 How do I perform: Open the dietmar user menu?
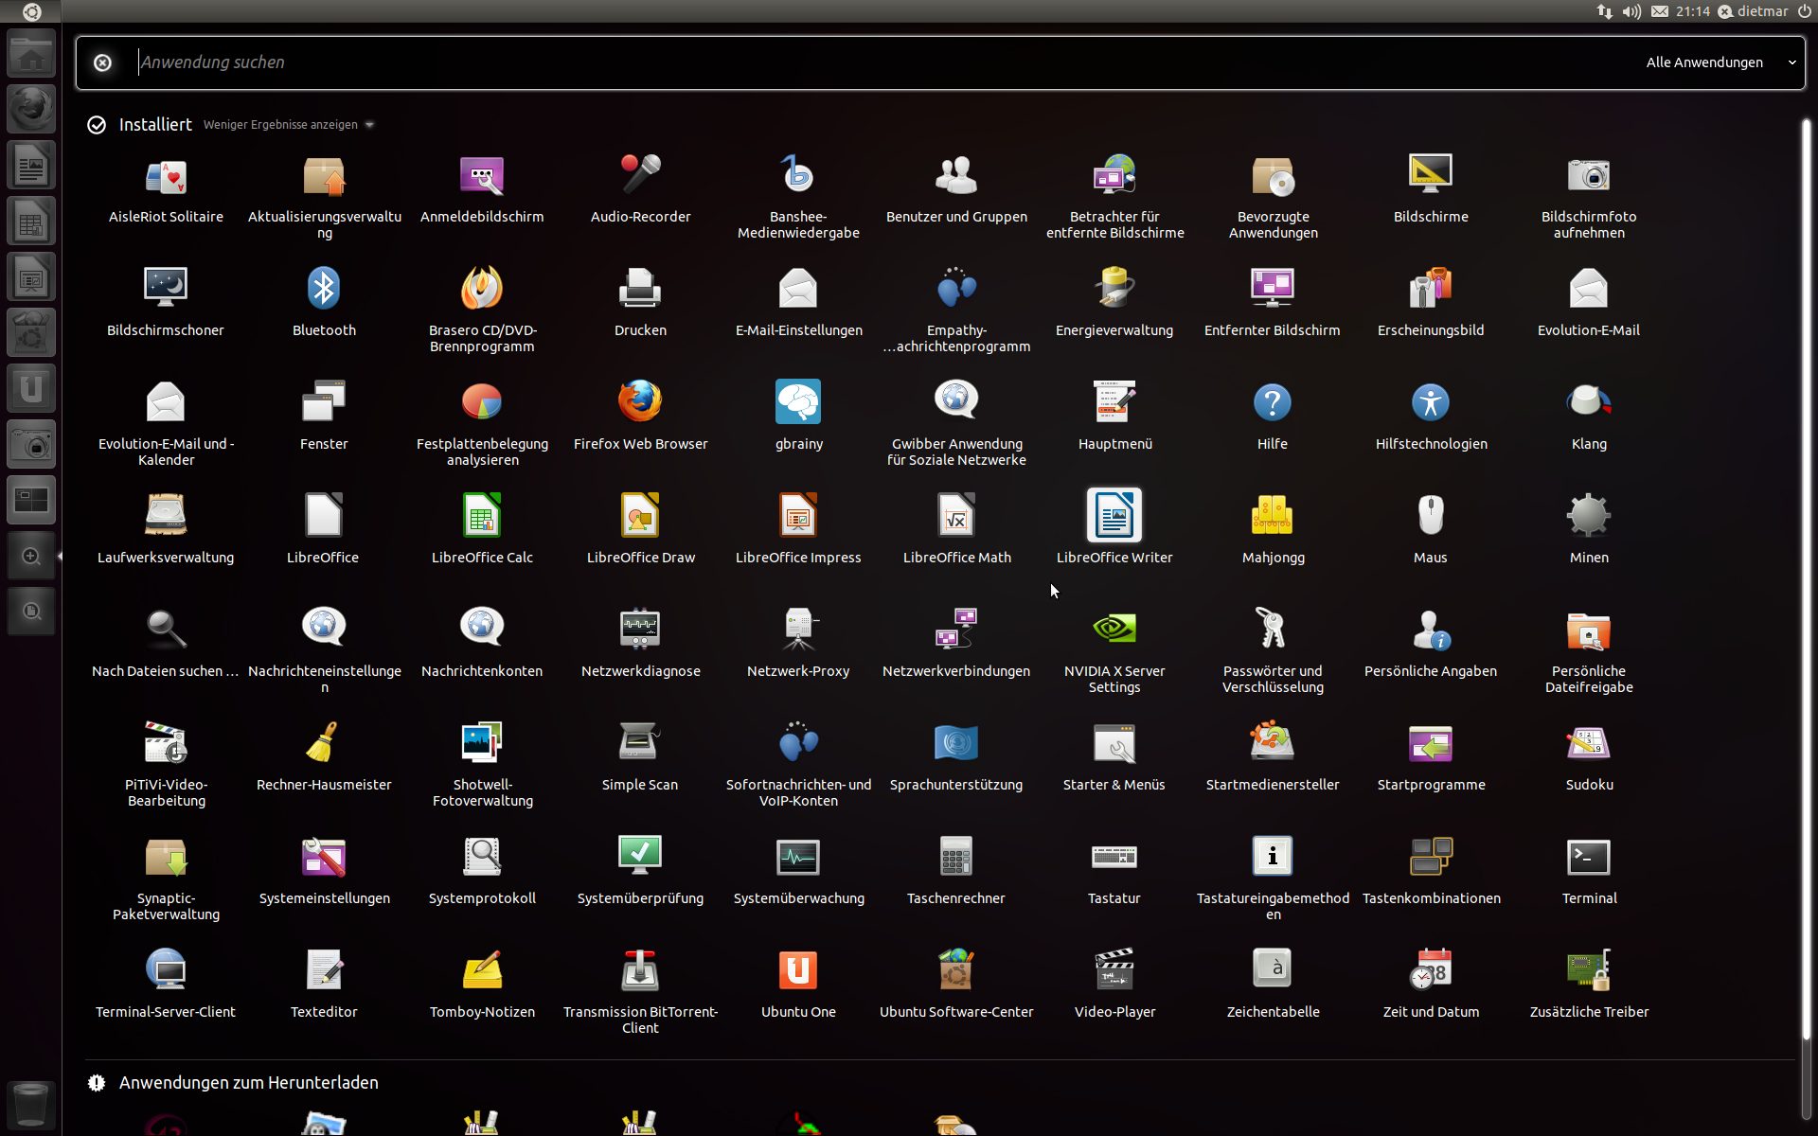pos(1753,11)
